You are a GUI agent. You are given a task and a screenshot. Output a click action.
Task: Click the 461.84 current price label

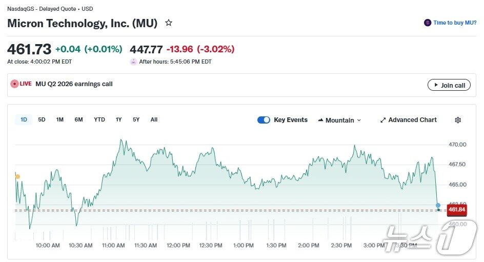click(x=456, y=210)
